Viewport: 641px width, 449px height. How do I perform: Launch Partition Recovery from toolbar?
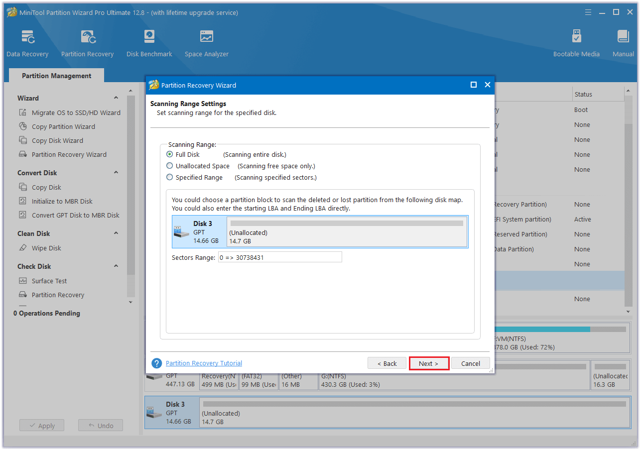pyautogui.click(x=87, y=43)
